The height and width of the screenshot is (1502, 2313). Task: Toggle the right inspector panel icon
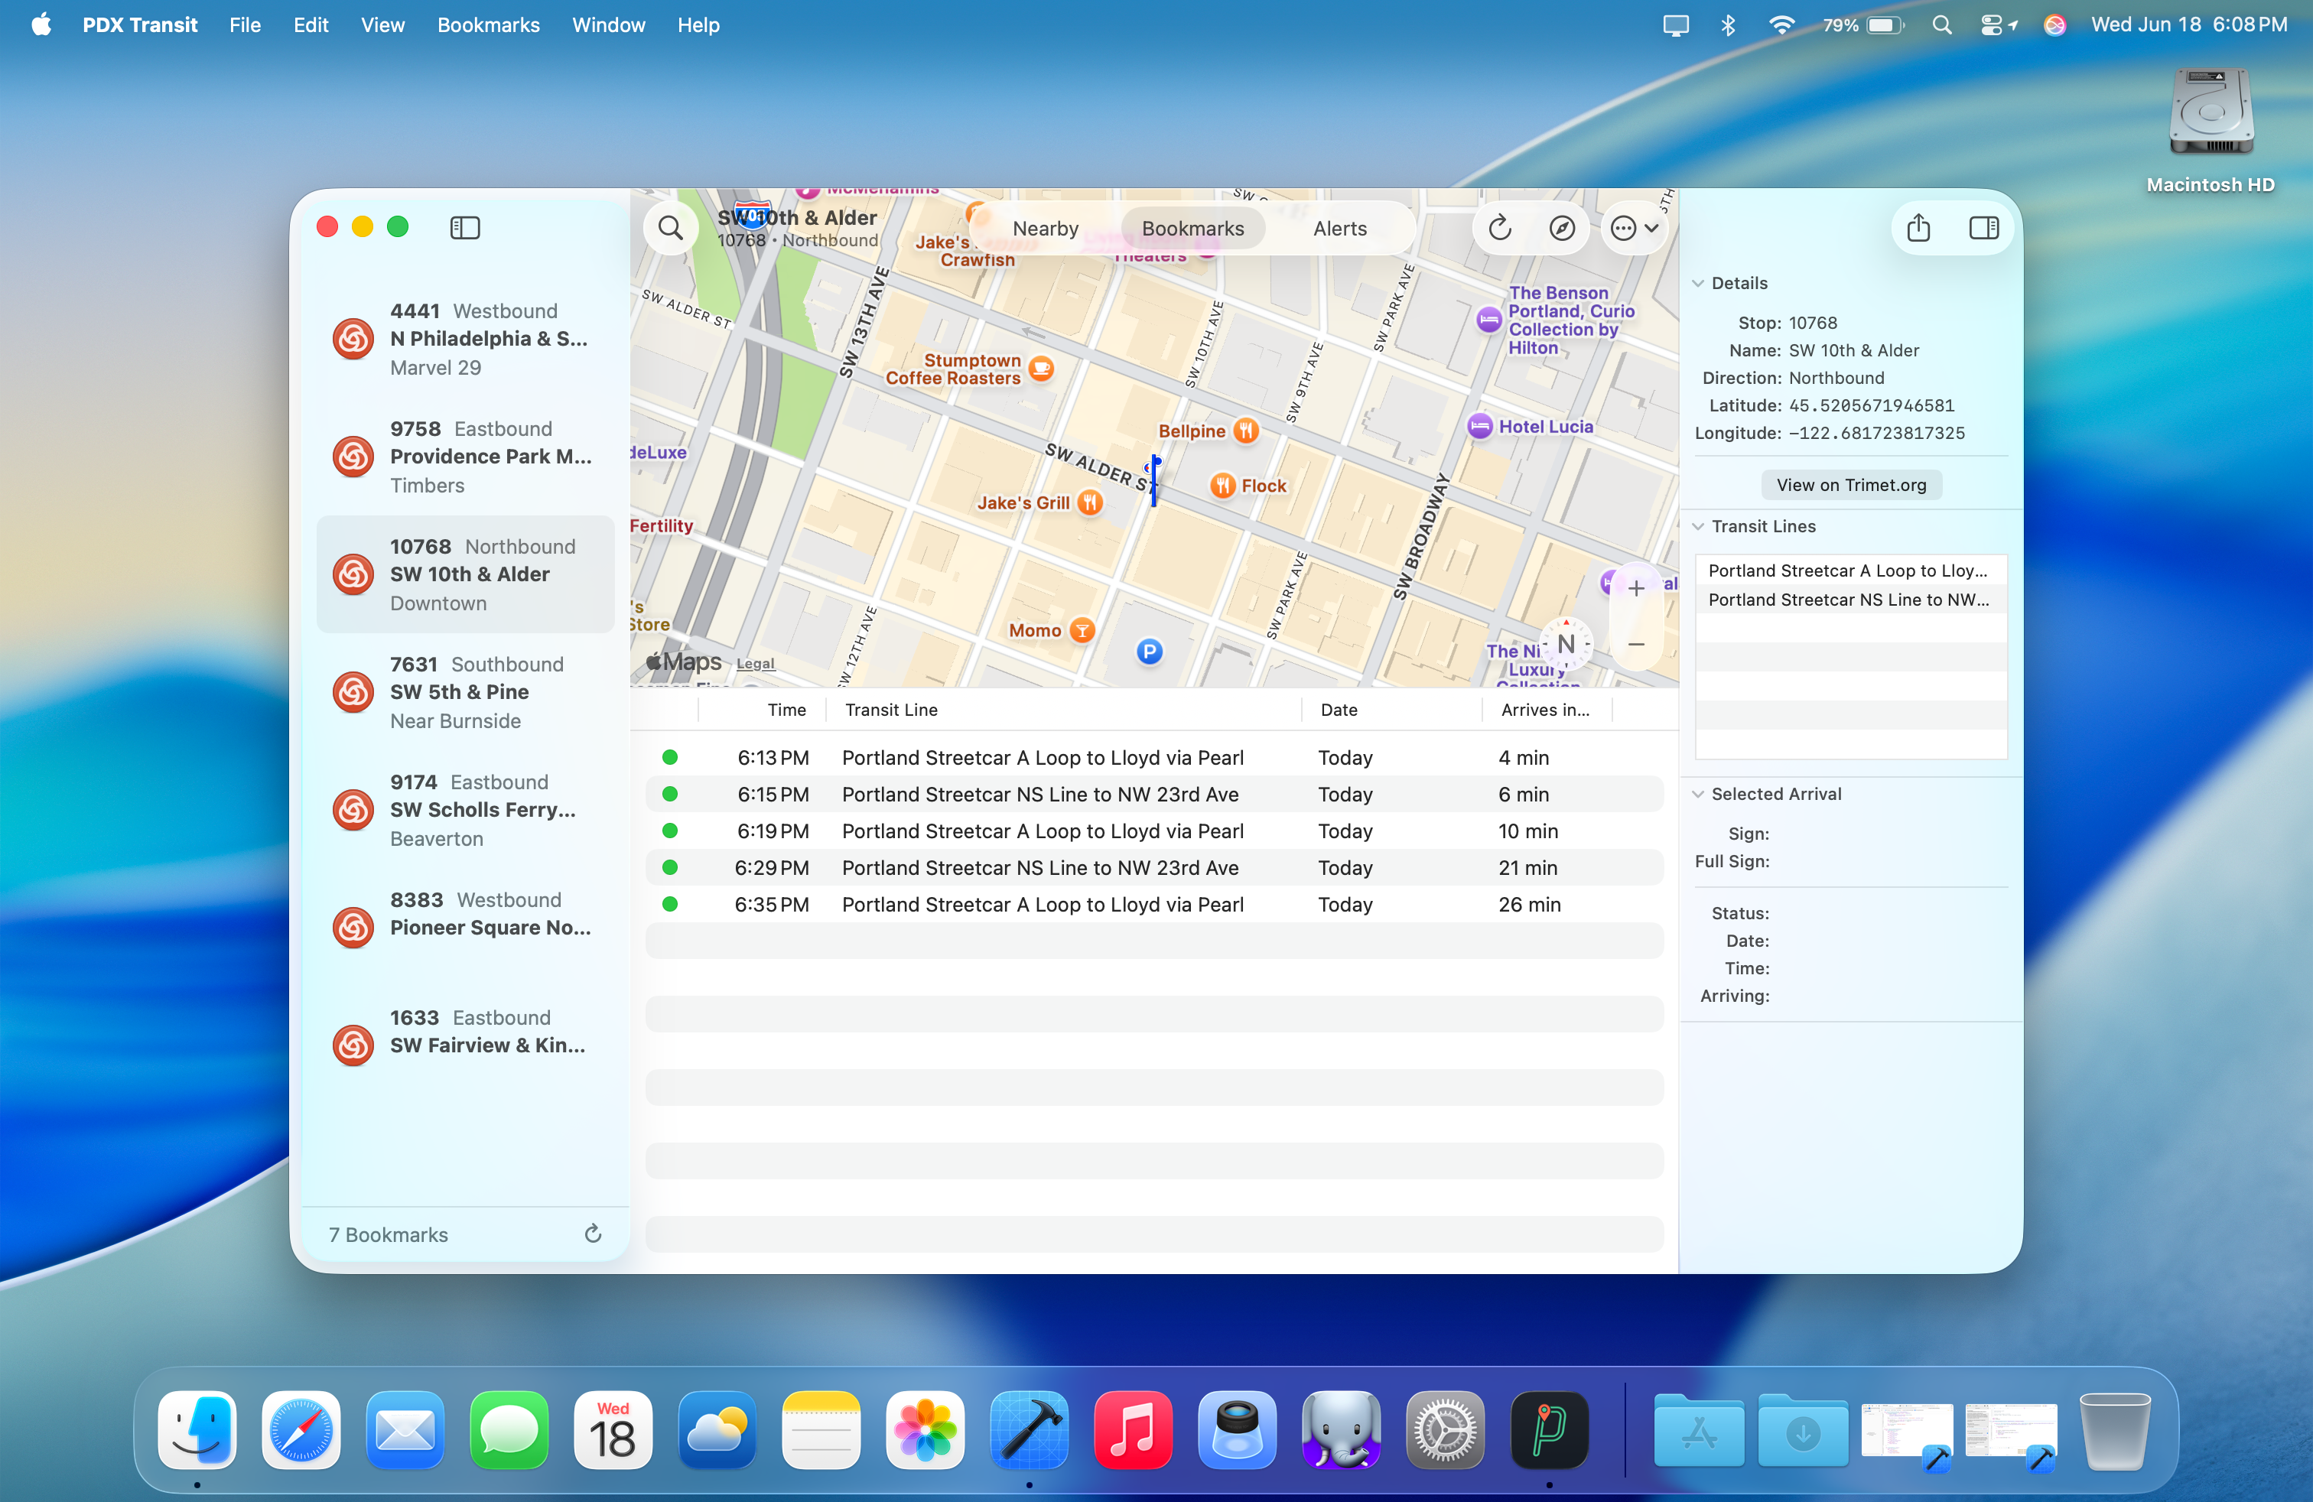(x=1983, y=229)
